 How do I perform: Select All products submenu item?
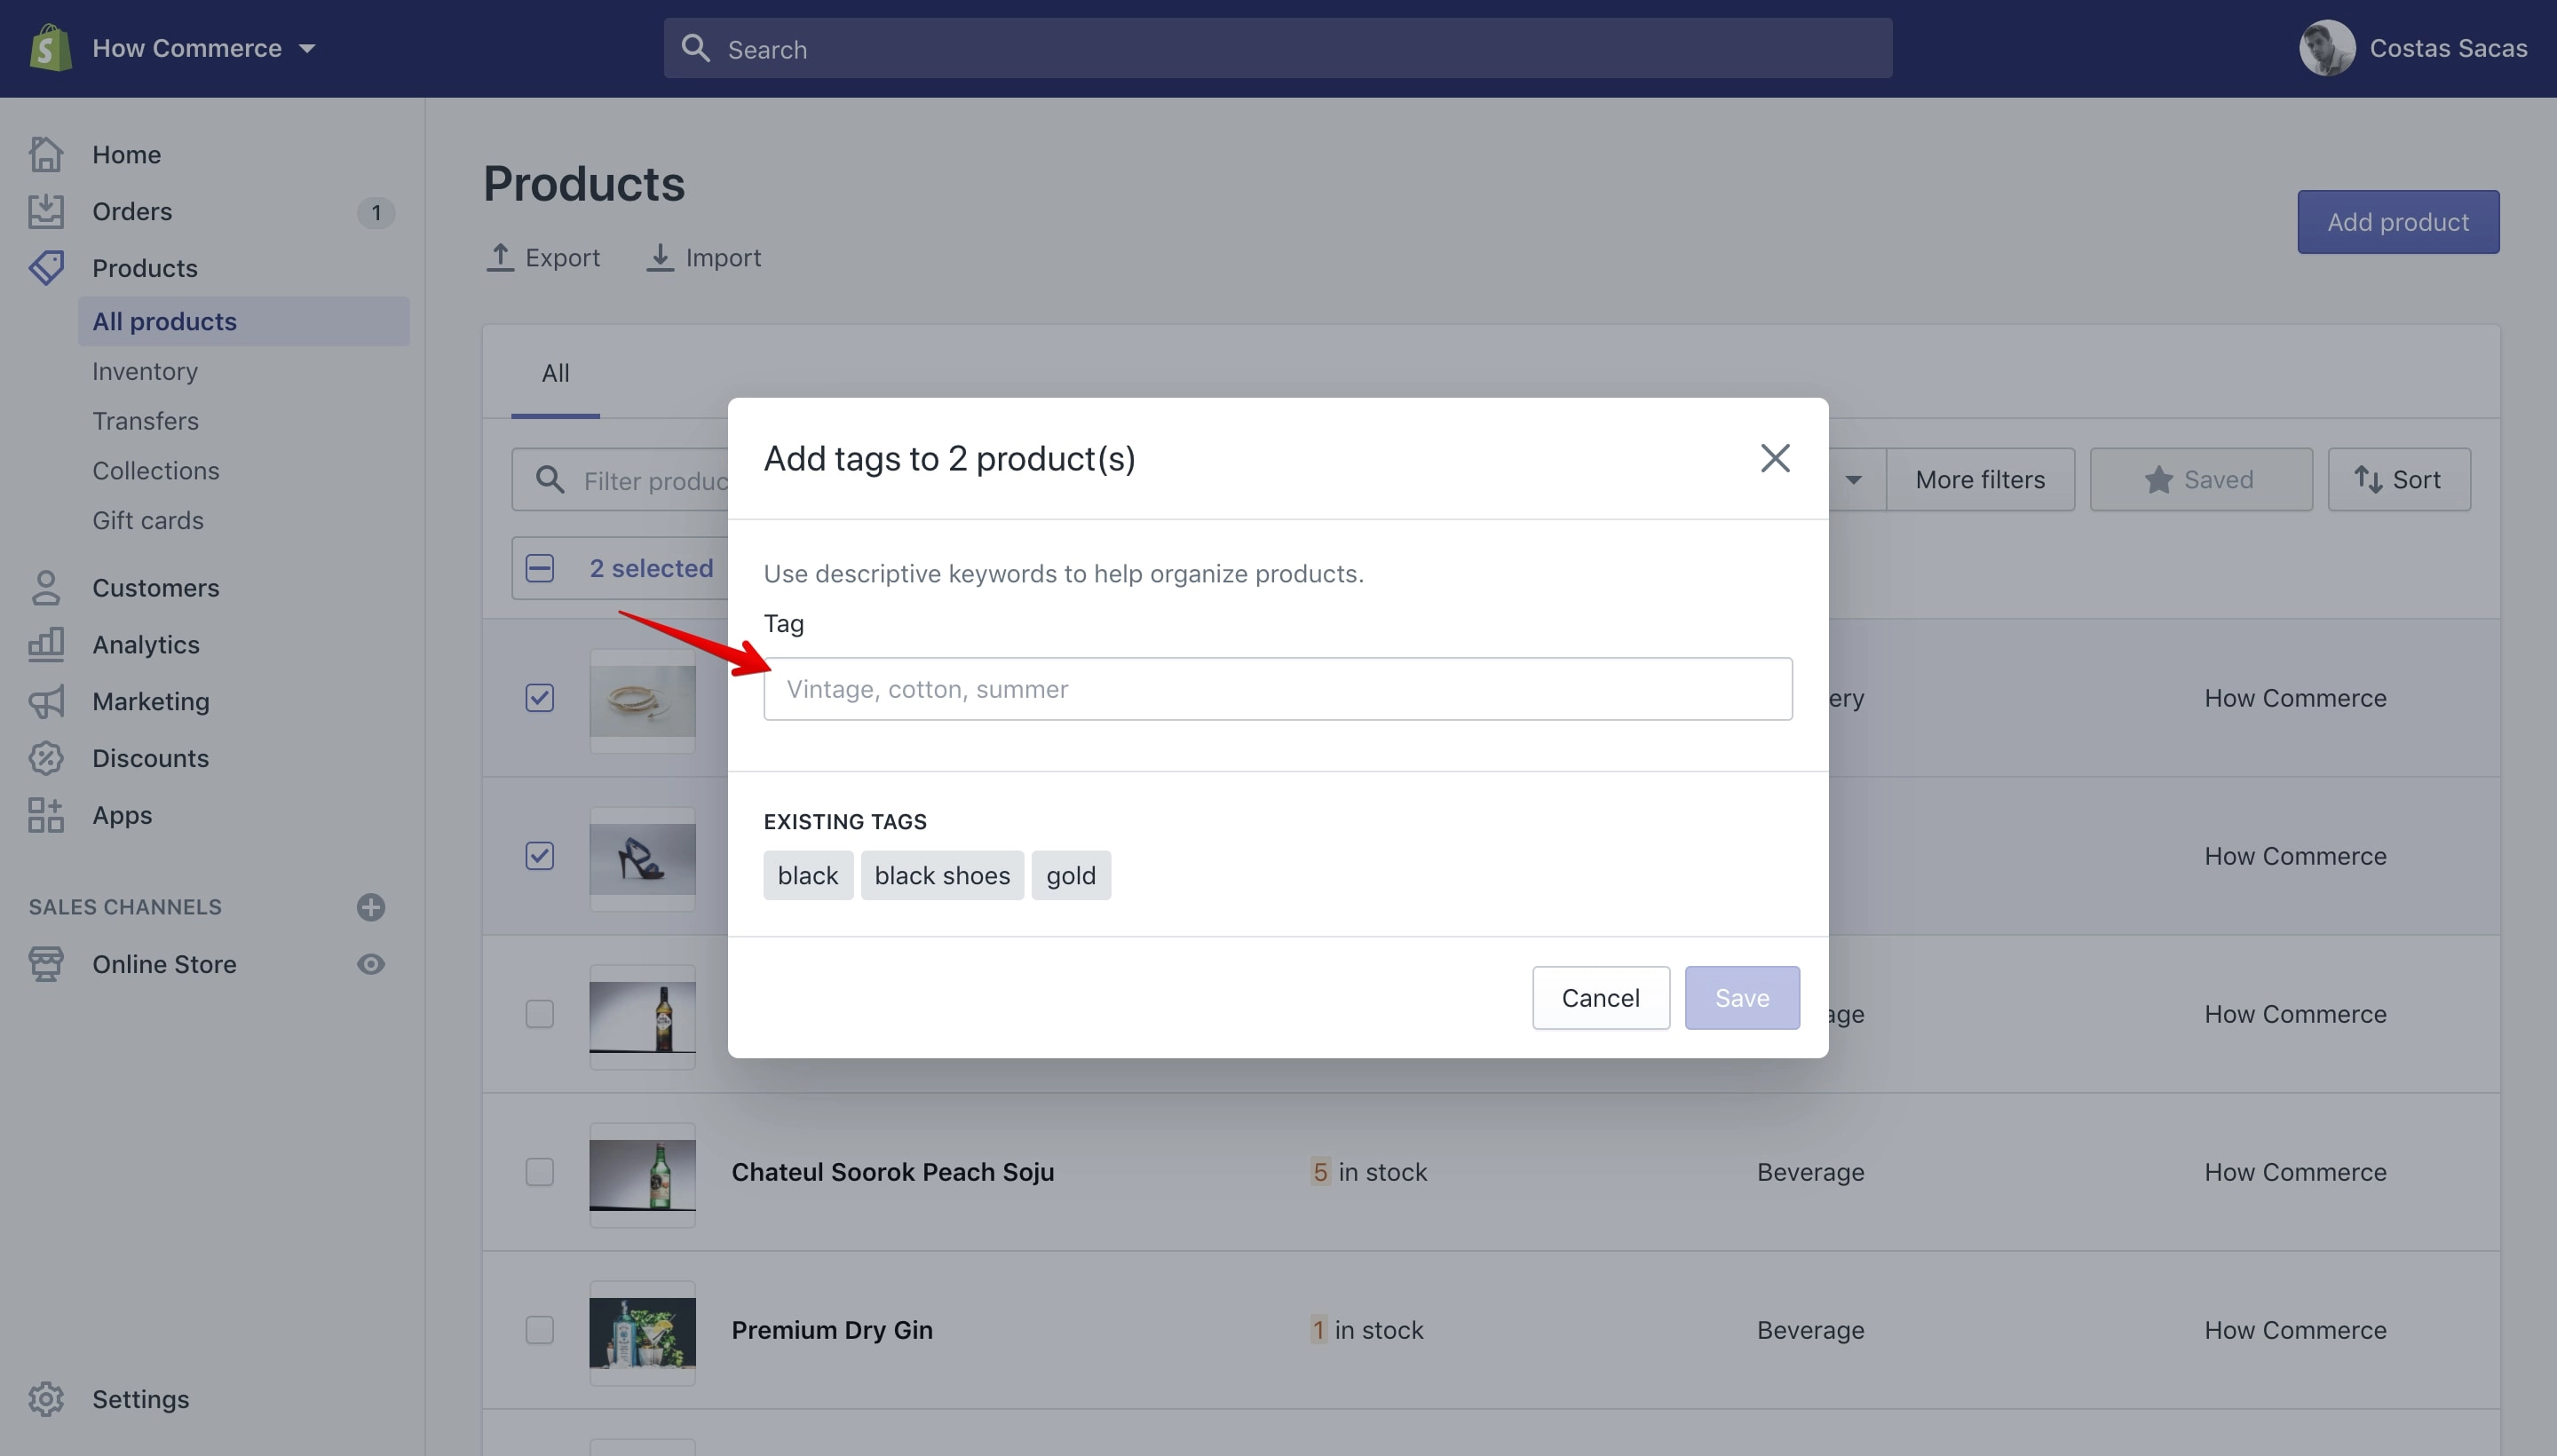[244, 321]
